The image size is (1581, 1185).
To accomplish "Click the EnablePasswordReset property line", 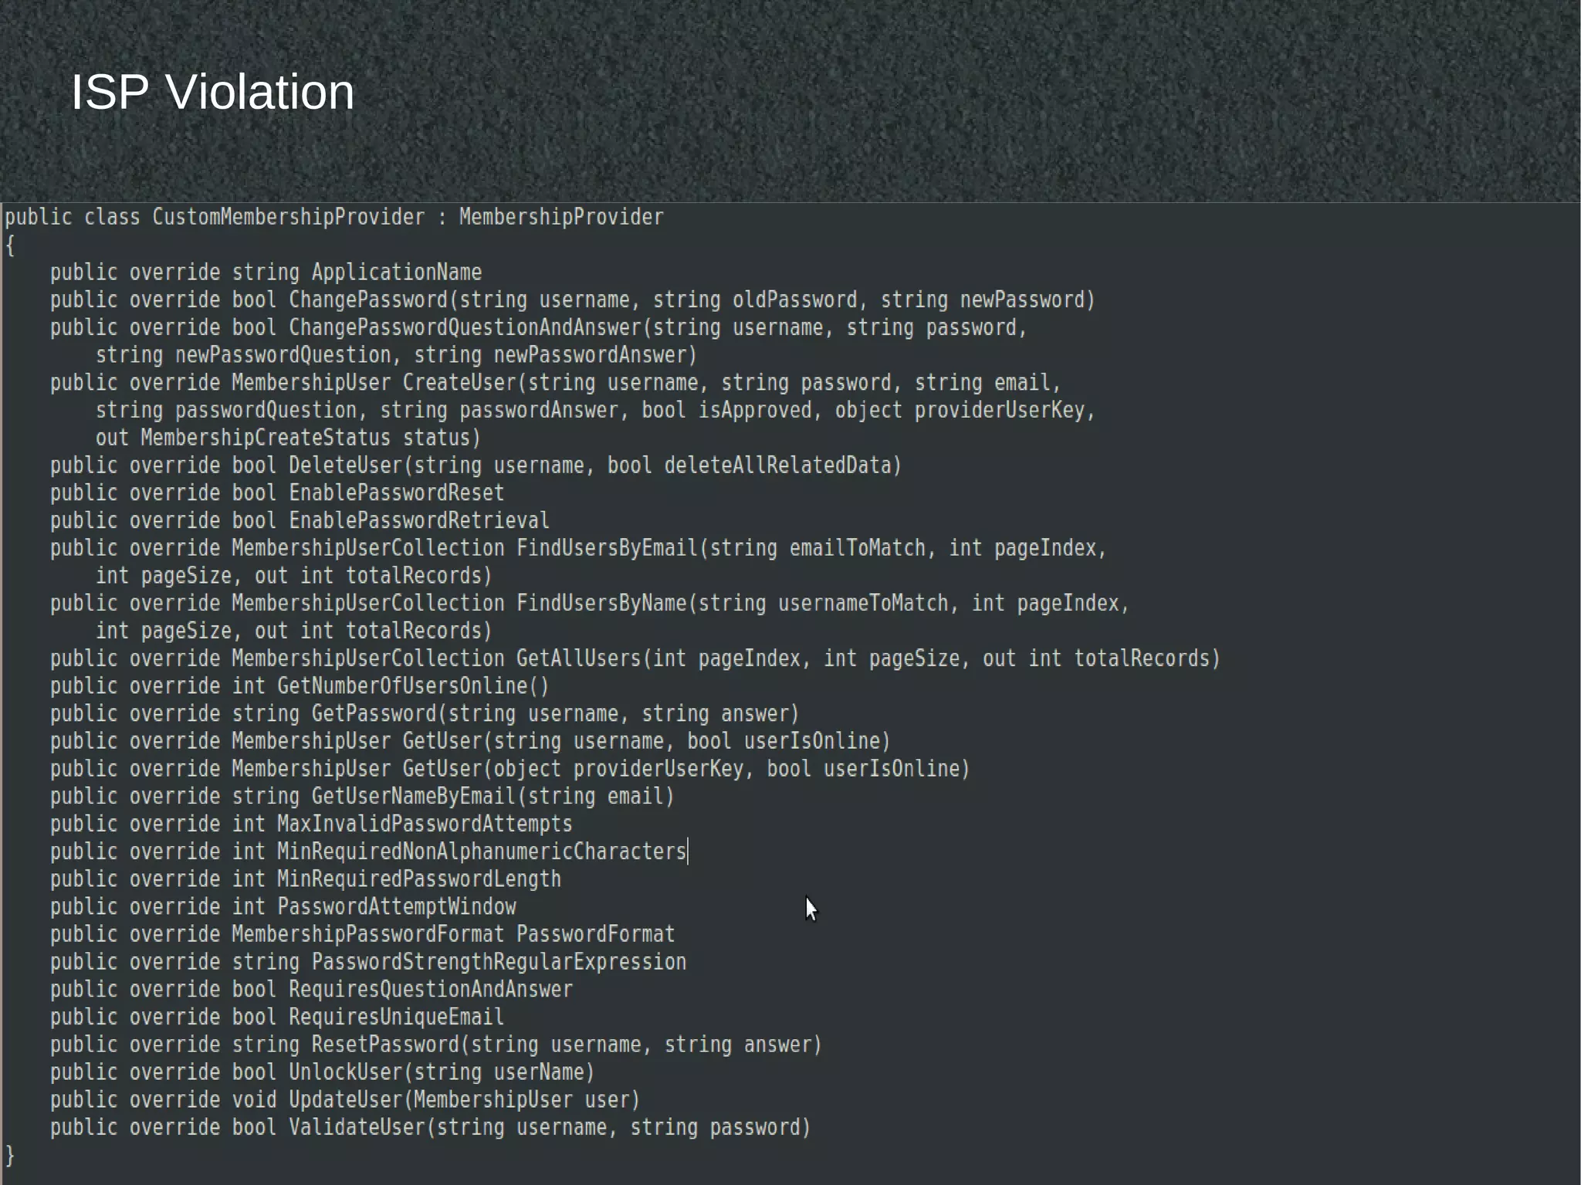I will tap(277, 493).
